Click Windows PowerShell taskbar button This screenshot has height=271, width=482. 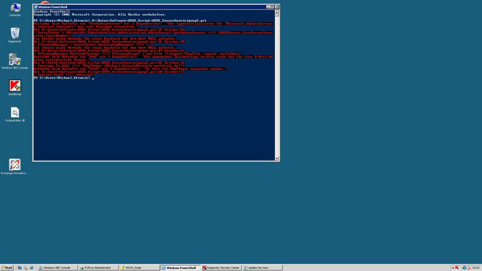pyautogui.click(x=180, y=268)
